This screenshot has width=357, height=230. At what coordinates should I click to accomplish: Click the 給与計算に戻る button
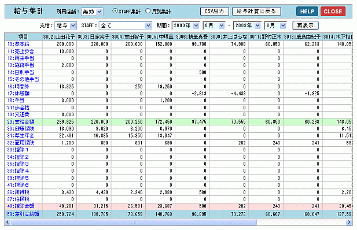[256, 12]
